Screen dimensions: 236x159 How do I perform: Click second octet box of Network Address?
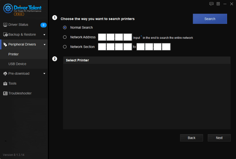click(110, 37)
